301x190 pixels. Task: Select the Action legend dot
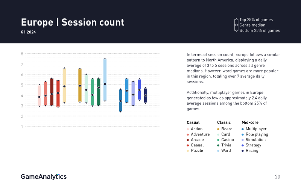(188, 129)
